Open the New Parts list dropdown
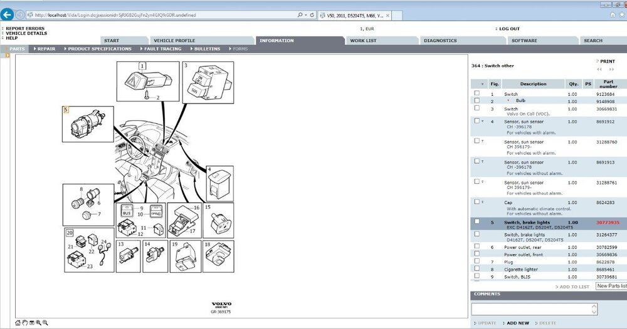 [x=610, y=286]
